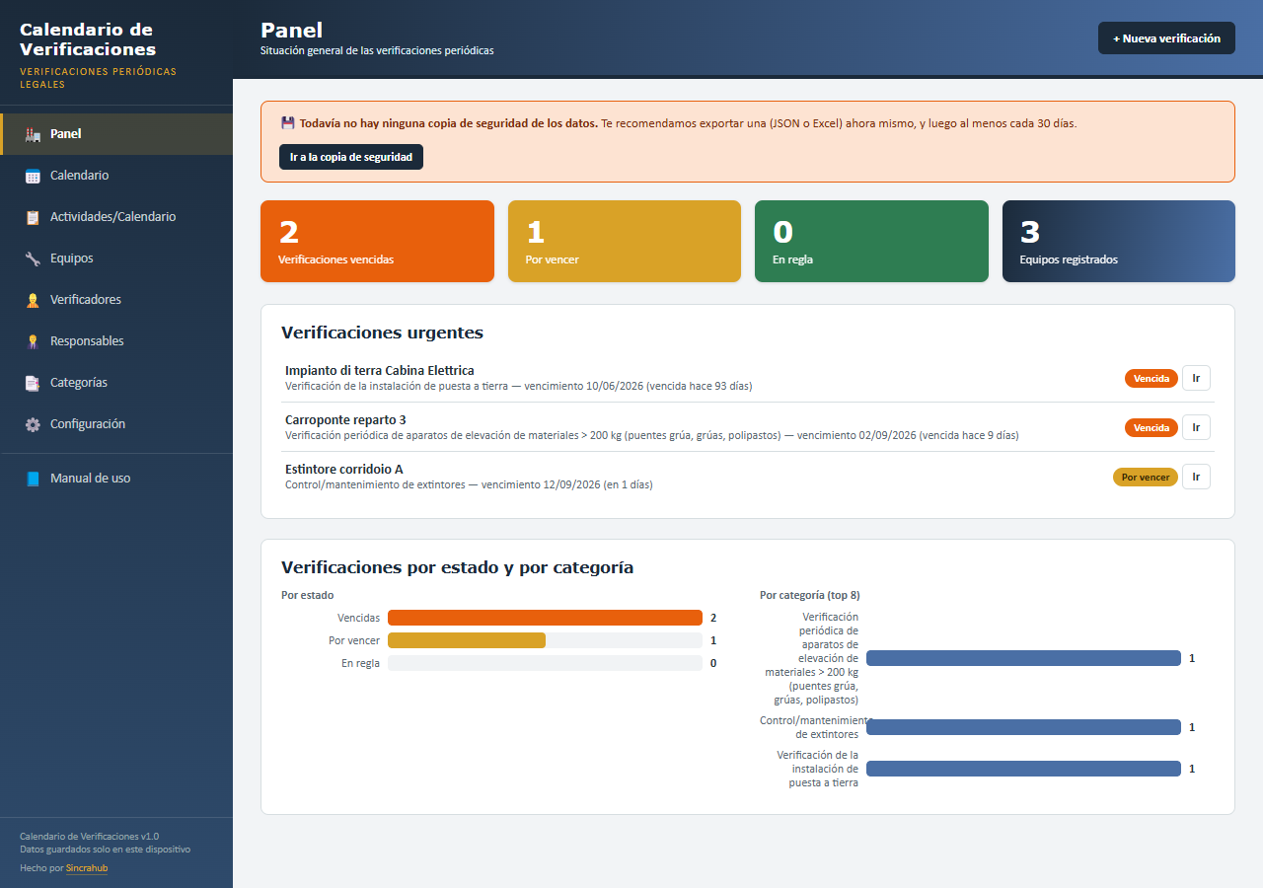Click the title Carroponte reparto 3
1263x888 pixels.
pos(345,419)
